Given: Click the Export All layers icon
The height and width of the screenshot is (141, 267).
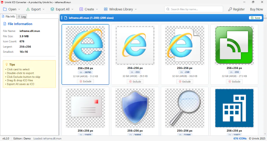Looking at the screenshot, I should (x=52, y=9).
